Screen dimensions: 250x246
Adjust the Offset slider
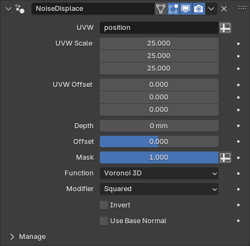click(x=159, y=142)
